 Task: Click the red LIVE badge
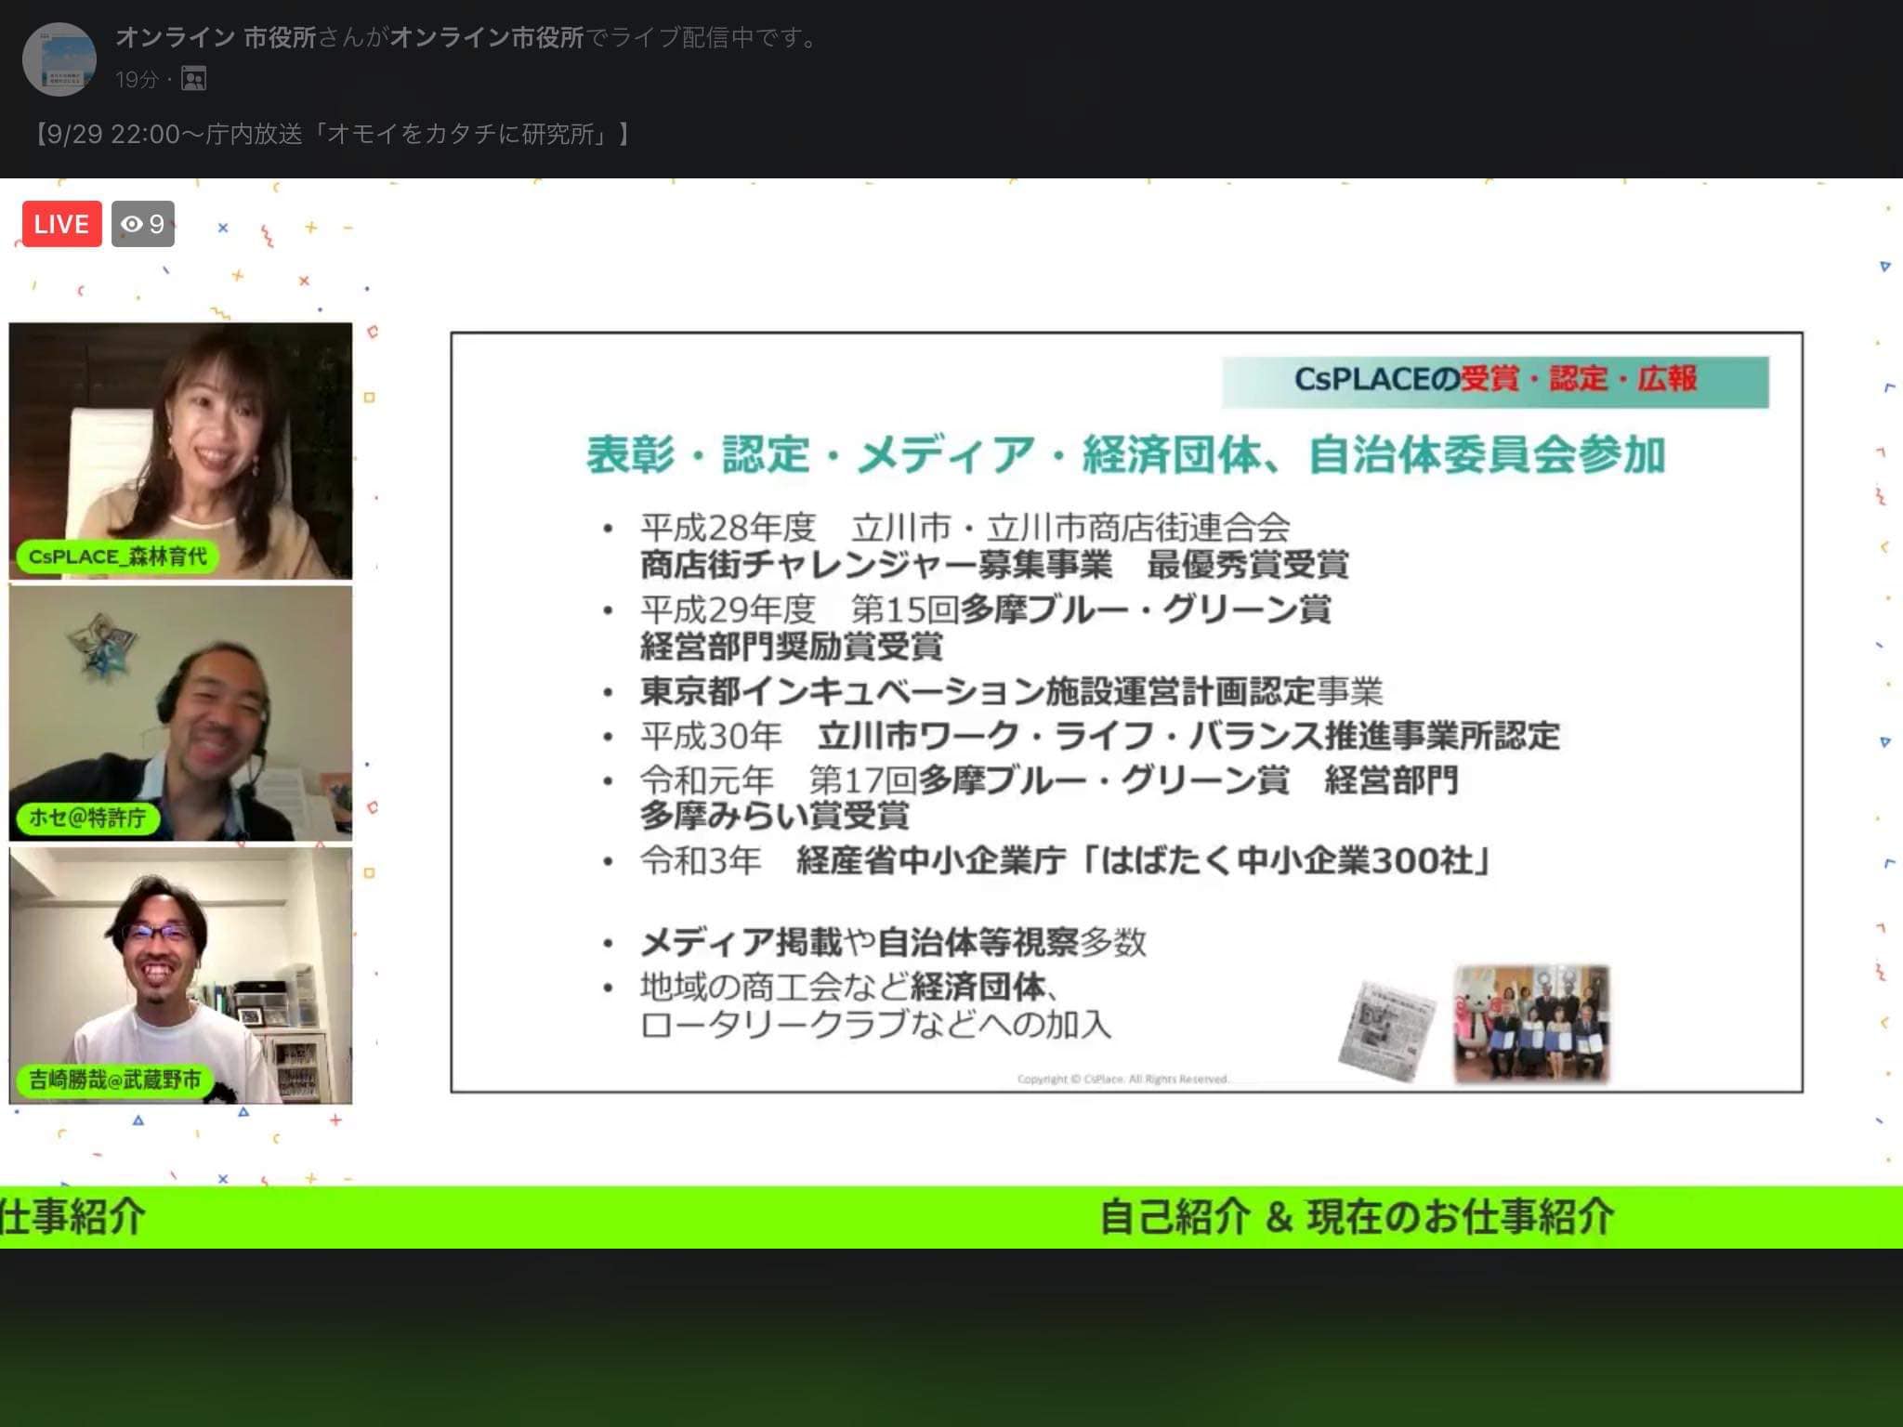click(61, 224)
